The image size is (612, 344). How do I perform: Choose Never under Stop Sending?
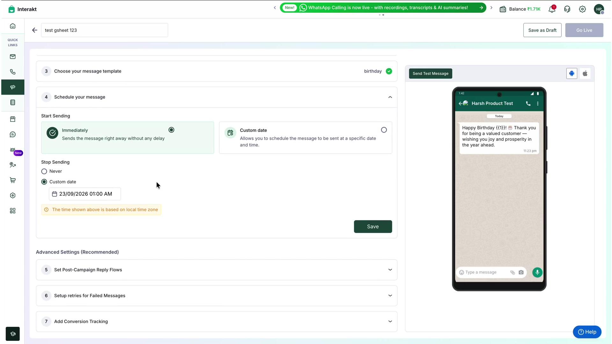(44, 171)
